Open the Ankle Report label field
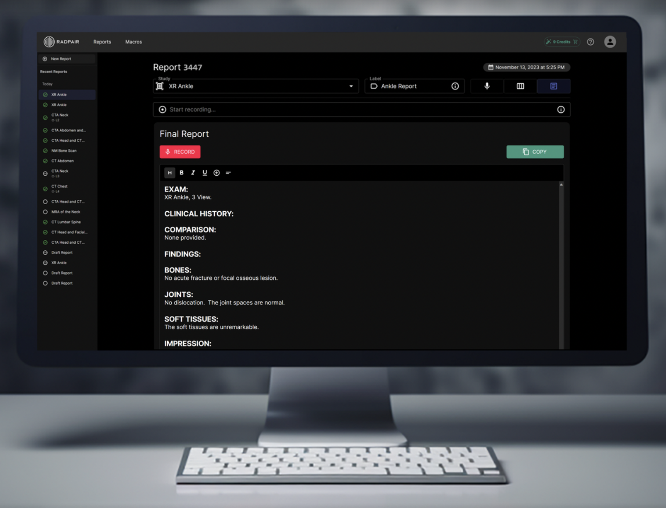The height and width of the screenshot is (508, 666). (408, 86)
